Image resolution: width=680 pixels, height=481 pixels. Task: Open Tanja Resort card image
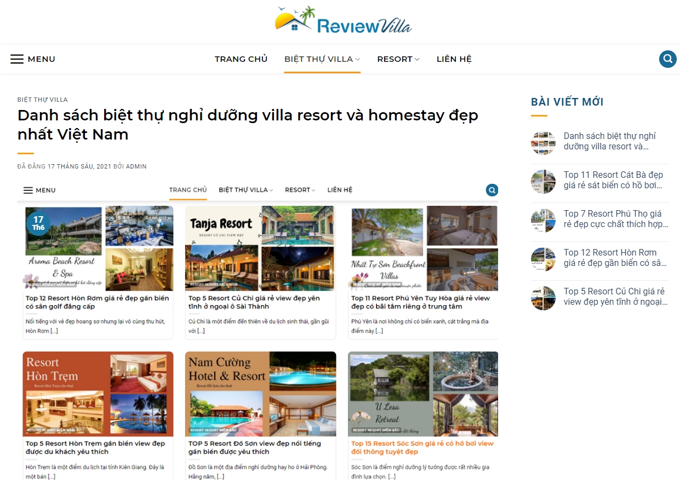click(x=260, y=248)
